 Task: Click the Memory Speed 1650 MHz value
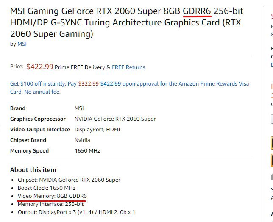[x=87, y=151]
